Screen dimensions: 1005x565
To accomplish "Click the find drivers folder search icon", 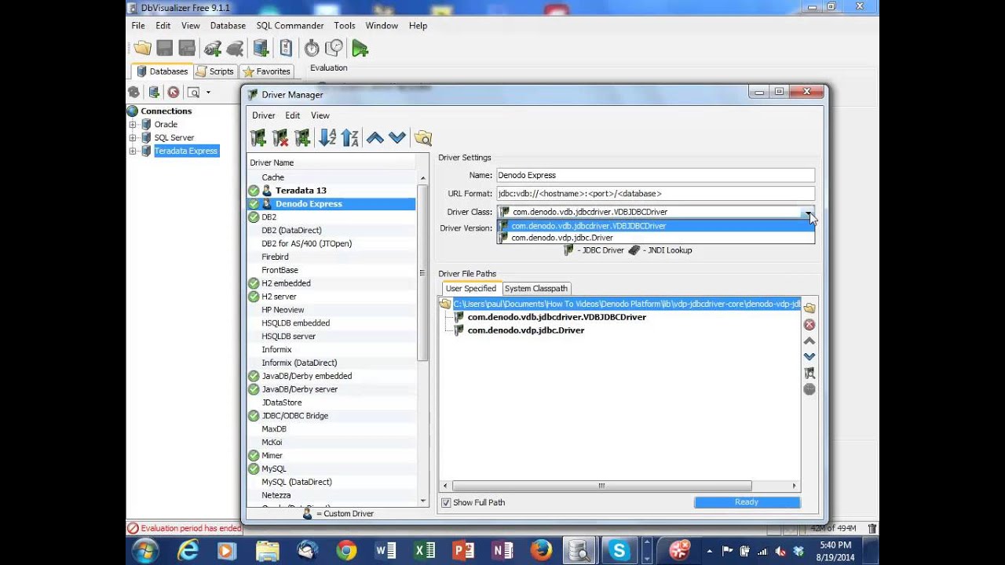I will 422,138.
